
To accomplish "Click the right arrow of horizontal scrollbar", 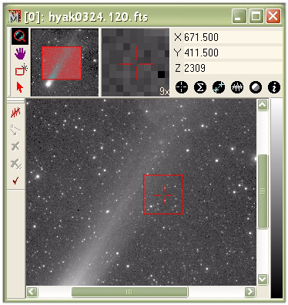I will coord(250,292).
